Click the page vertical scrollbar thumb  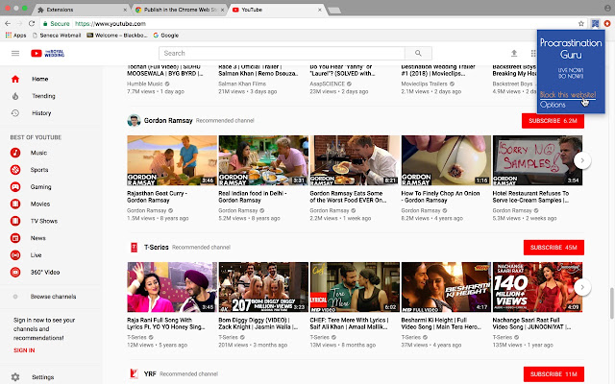point(611,303)
